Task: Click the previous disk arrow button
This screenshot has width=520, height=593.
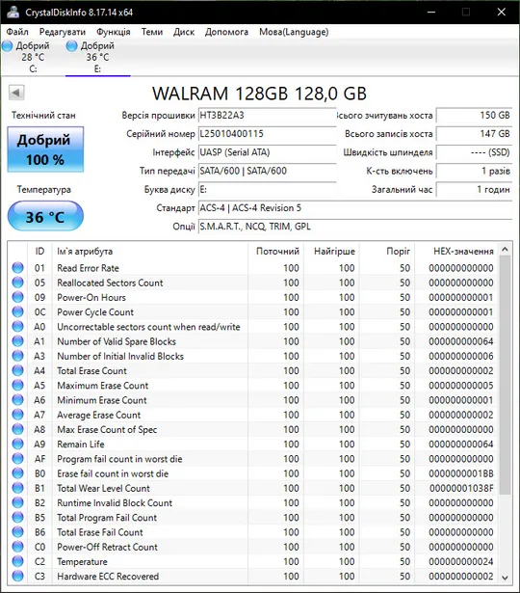Action: (x=16, y=93)
